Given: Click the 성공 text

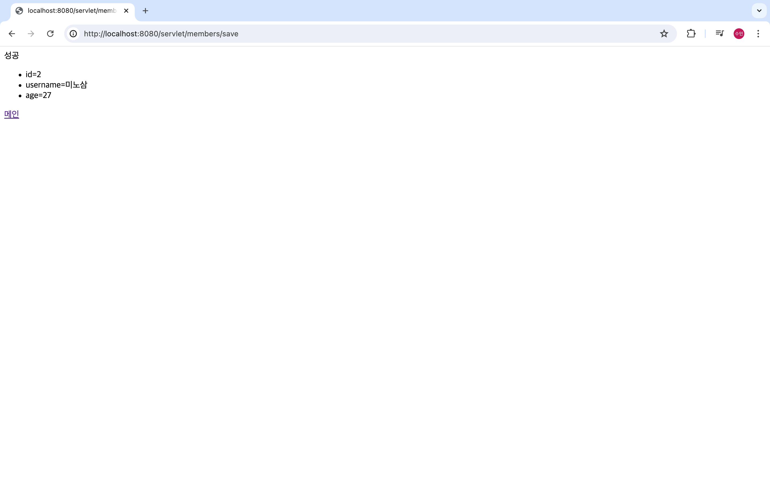Looking at the screenshot, I should [12, 55].
